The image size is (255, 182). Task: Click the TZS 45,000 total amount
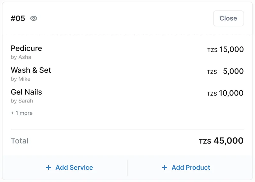click(221, 141)
